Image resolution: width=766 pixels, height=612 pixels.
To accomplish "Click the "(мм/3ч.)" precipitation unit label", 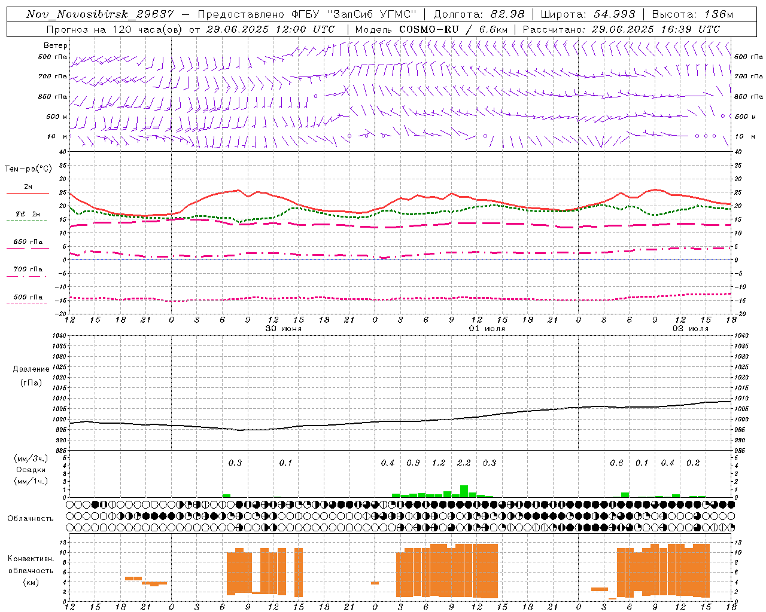I will click(31, 458).
